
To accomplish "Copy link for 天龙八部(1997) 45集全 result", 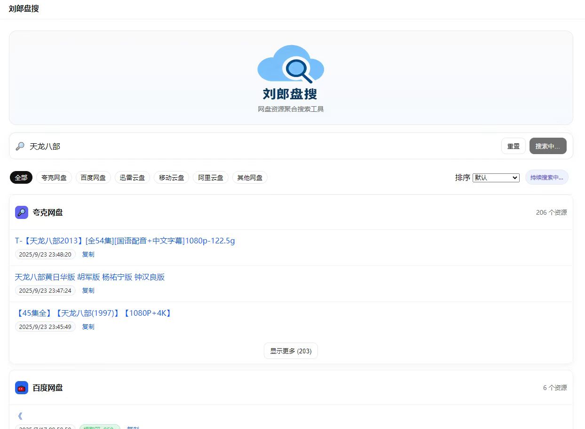I will coord(88,327).
